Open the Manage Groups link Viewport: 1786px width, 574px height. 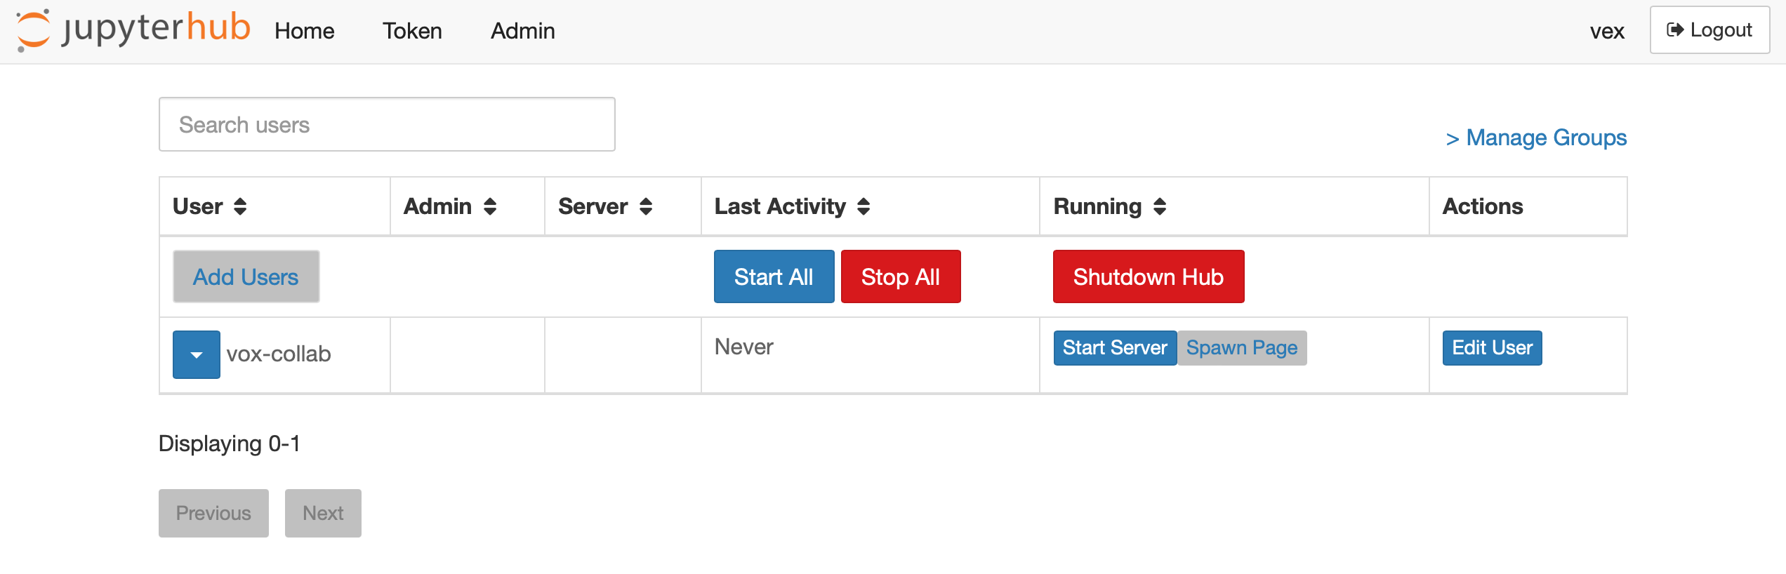(x=1536, y=138)
